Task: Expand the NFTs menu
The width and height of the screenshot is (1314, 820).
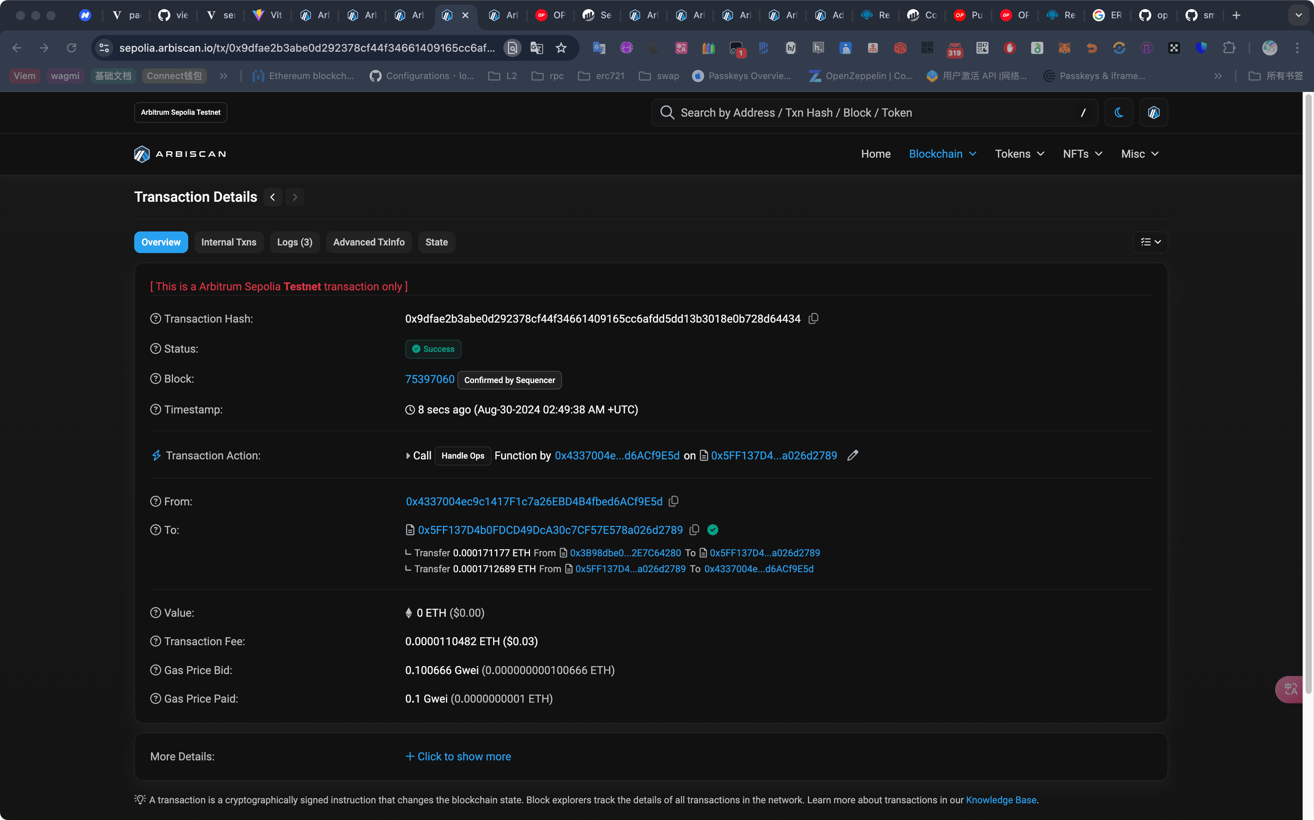Action: [1082, 154]
